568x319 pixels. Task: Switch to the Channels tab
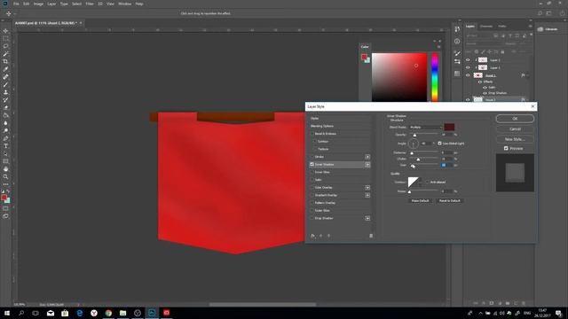click(x=486, y=27)
